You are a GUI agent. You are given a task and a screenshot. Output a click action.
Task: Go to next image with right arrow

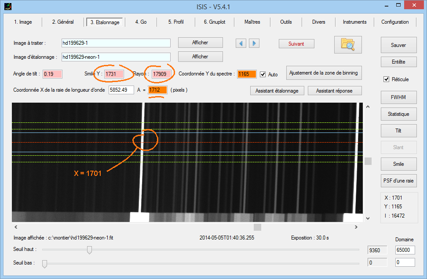254,43
